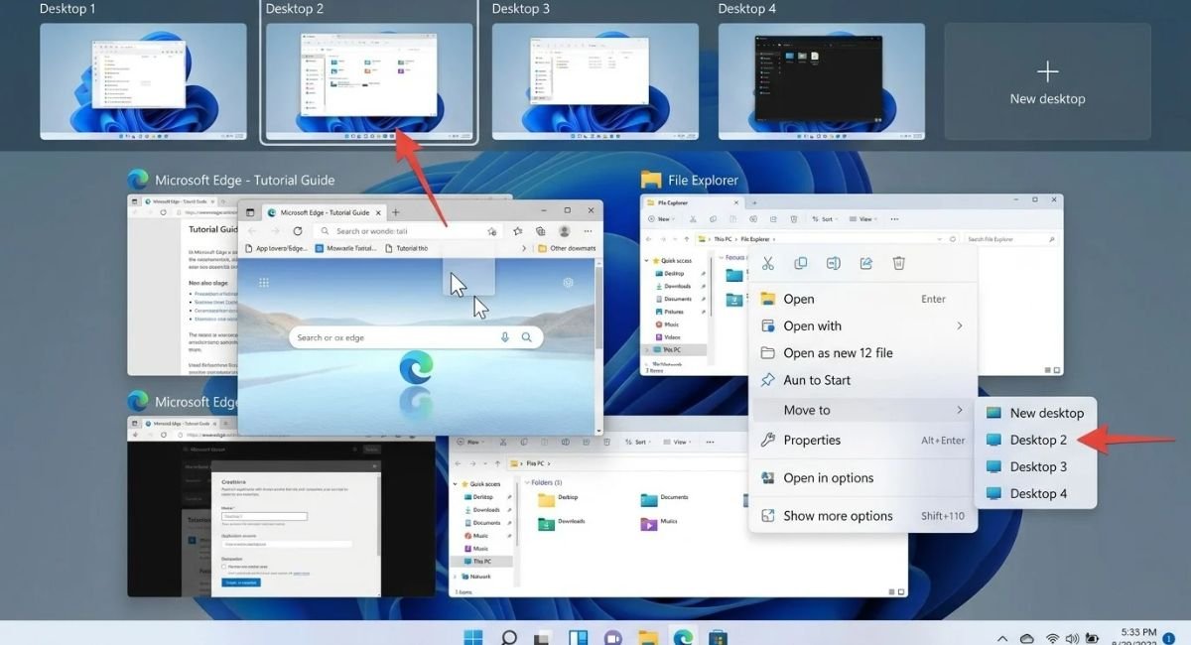Open Documents folder in lower File Explorer
This screenshot has width=1191, height=645.
coord(665,499)
